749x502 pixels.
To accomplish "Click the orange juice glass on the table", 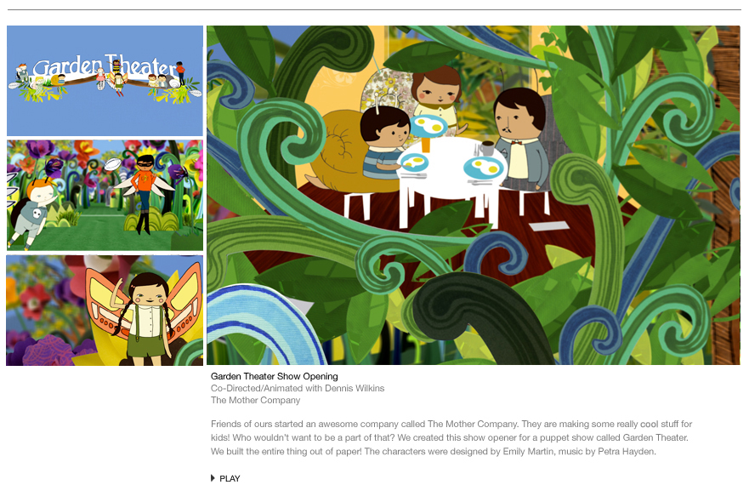I will click(425, 144).
